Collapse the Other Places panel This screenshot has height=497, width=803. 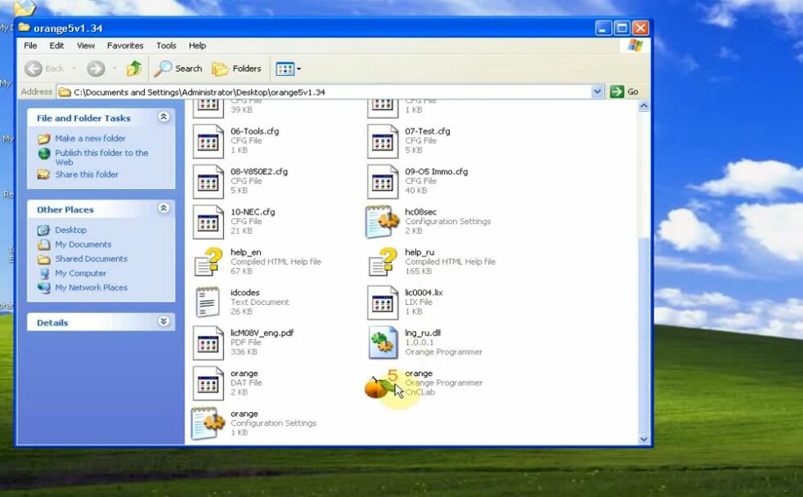coord(164,208)
